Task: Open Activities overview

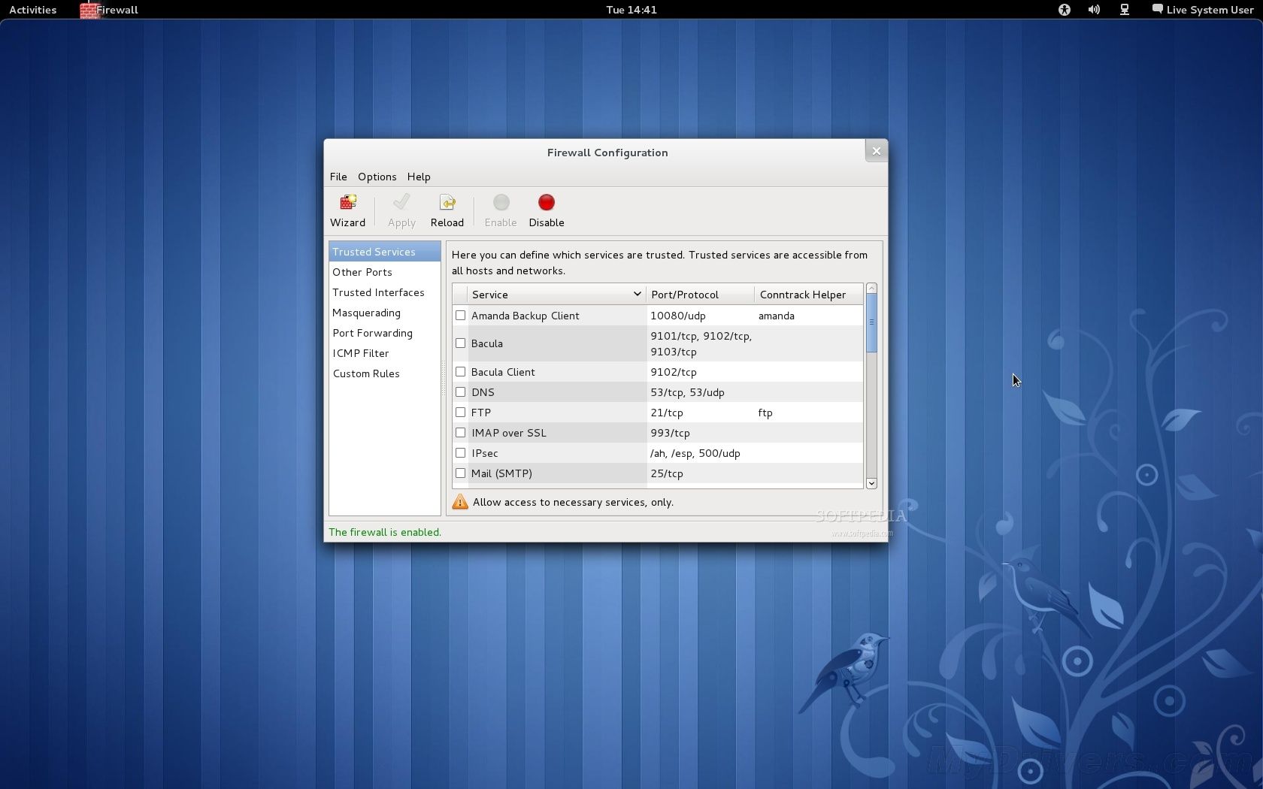Action: 33,10
